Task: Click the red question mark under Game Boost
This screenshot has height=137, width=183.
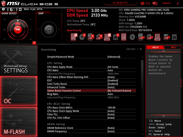Action: (34, 43)
